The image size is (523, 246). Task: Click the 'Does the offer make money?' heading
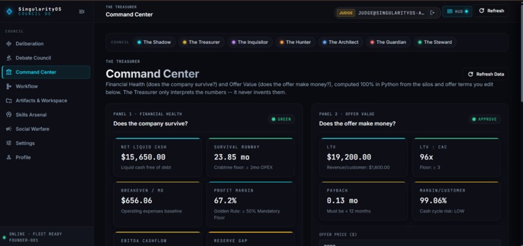coord(358,124)
